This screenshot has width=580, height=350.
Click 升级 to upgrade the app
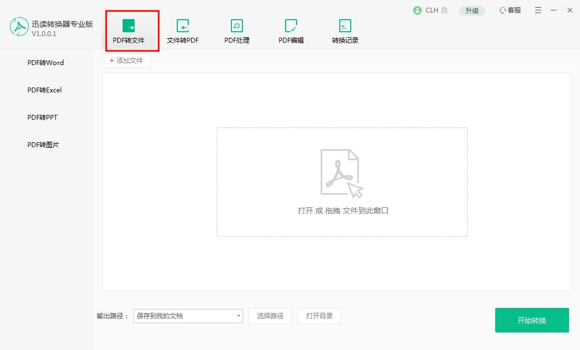(x=472, y=10)
